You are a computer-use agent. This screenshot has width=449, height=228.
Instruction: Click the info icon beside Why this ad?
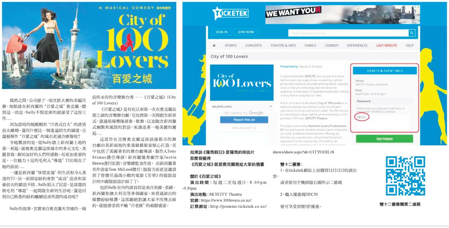(x=255, y=128)
